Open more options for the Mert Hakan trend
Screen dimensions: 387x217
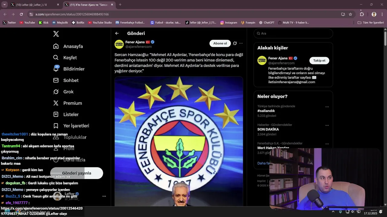point(327,144)
